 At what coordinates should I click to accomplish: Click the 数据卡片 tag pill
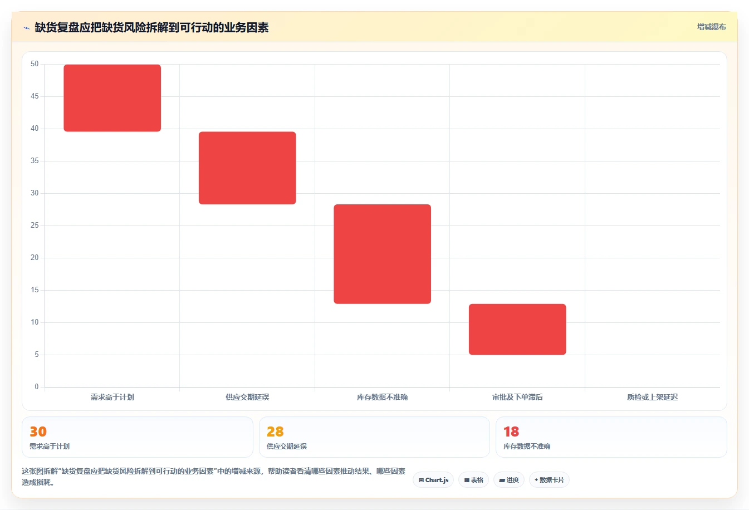point(549,480)
